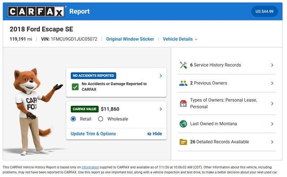Click the 6 Service History Records text

pos(215,65)
